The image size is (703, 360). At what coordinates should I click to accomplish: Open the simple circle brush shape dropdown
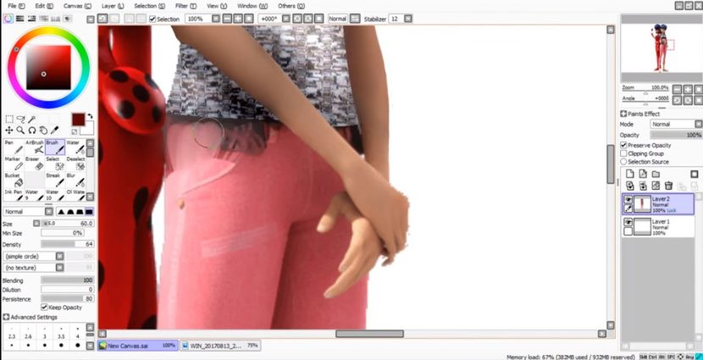[59, 256]
